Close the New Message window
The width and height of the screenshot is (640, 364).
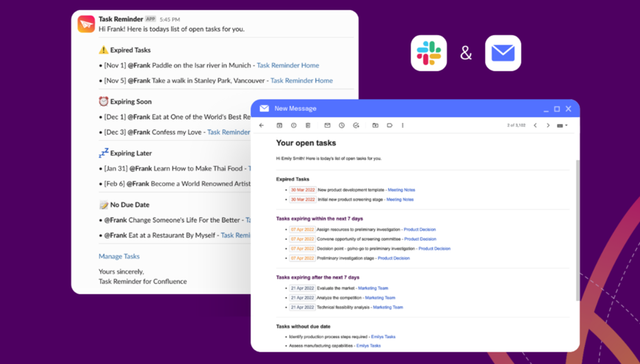click(x=568, y=109)
